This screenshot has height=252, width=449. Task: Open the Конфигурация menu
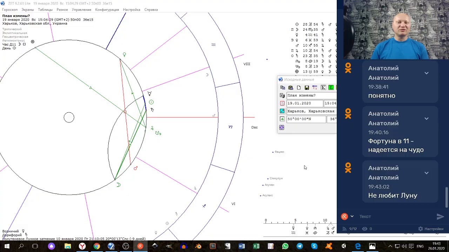pos(107,10)
